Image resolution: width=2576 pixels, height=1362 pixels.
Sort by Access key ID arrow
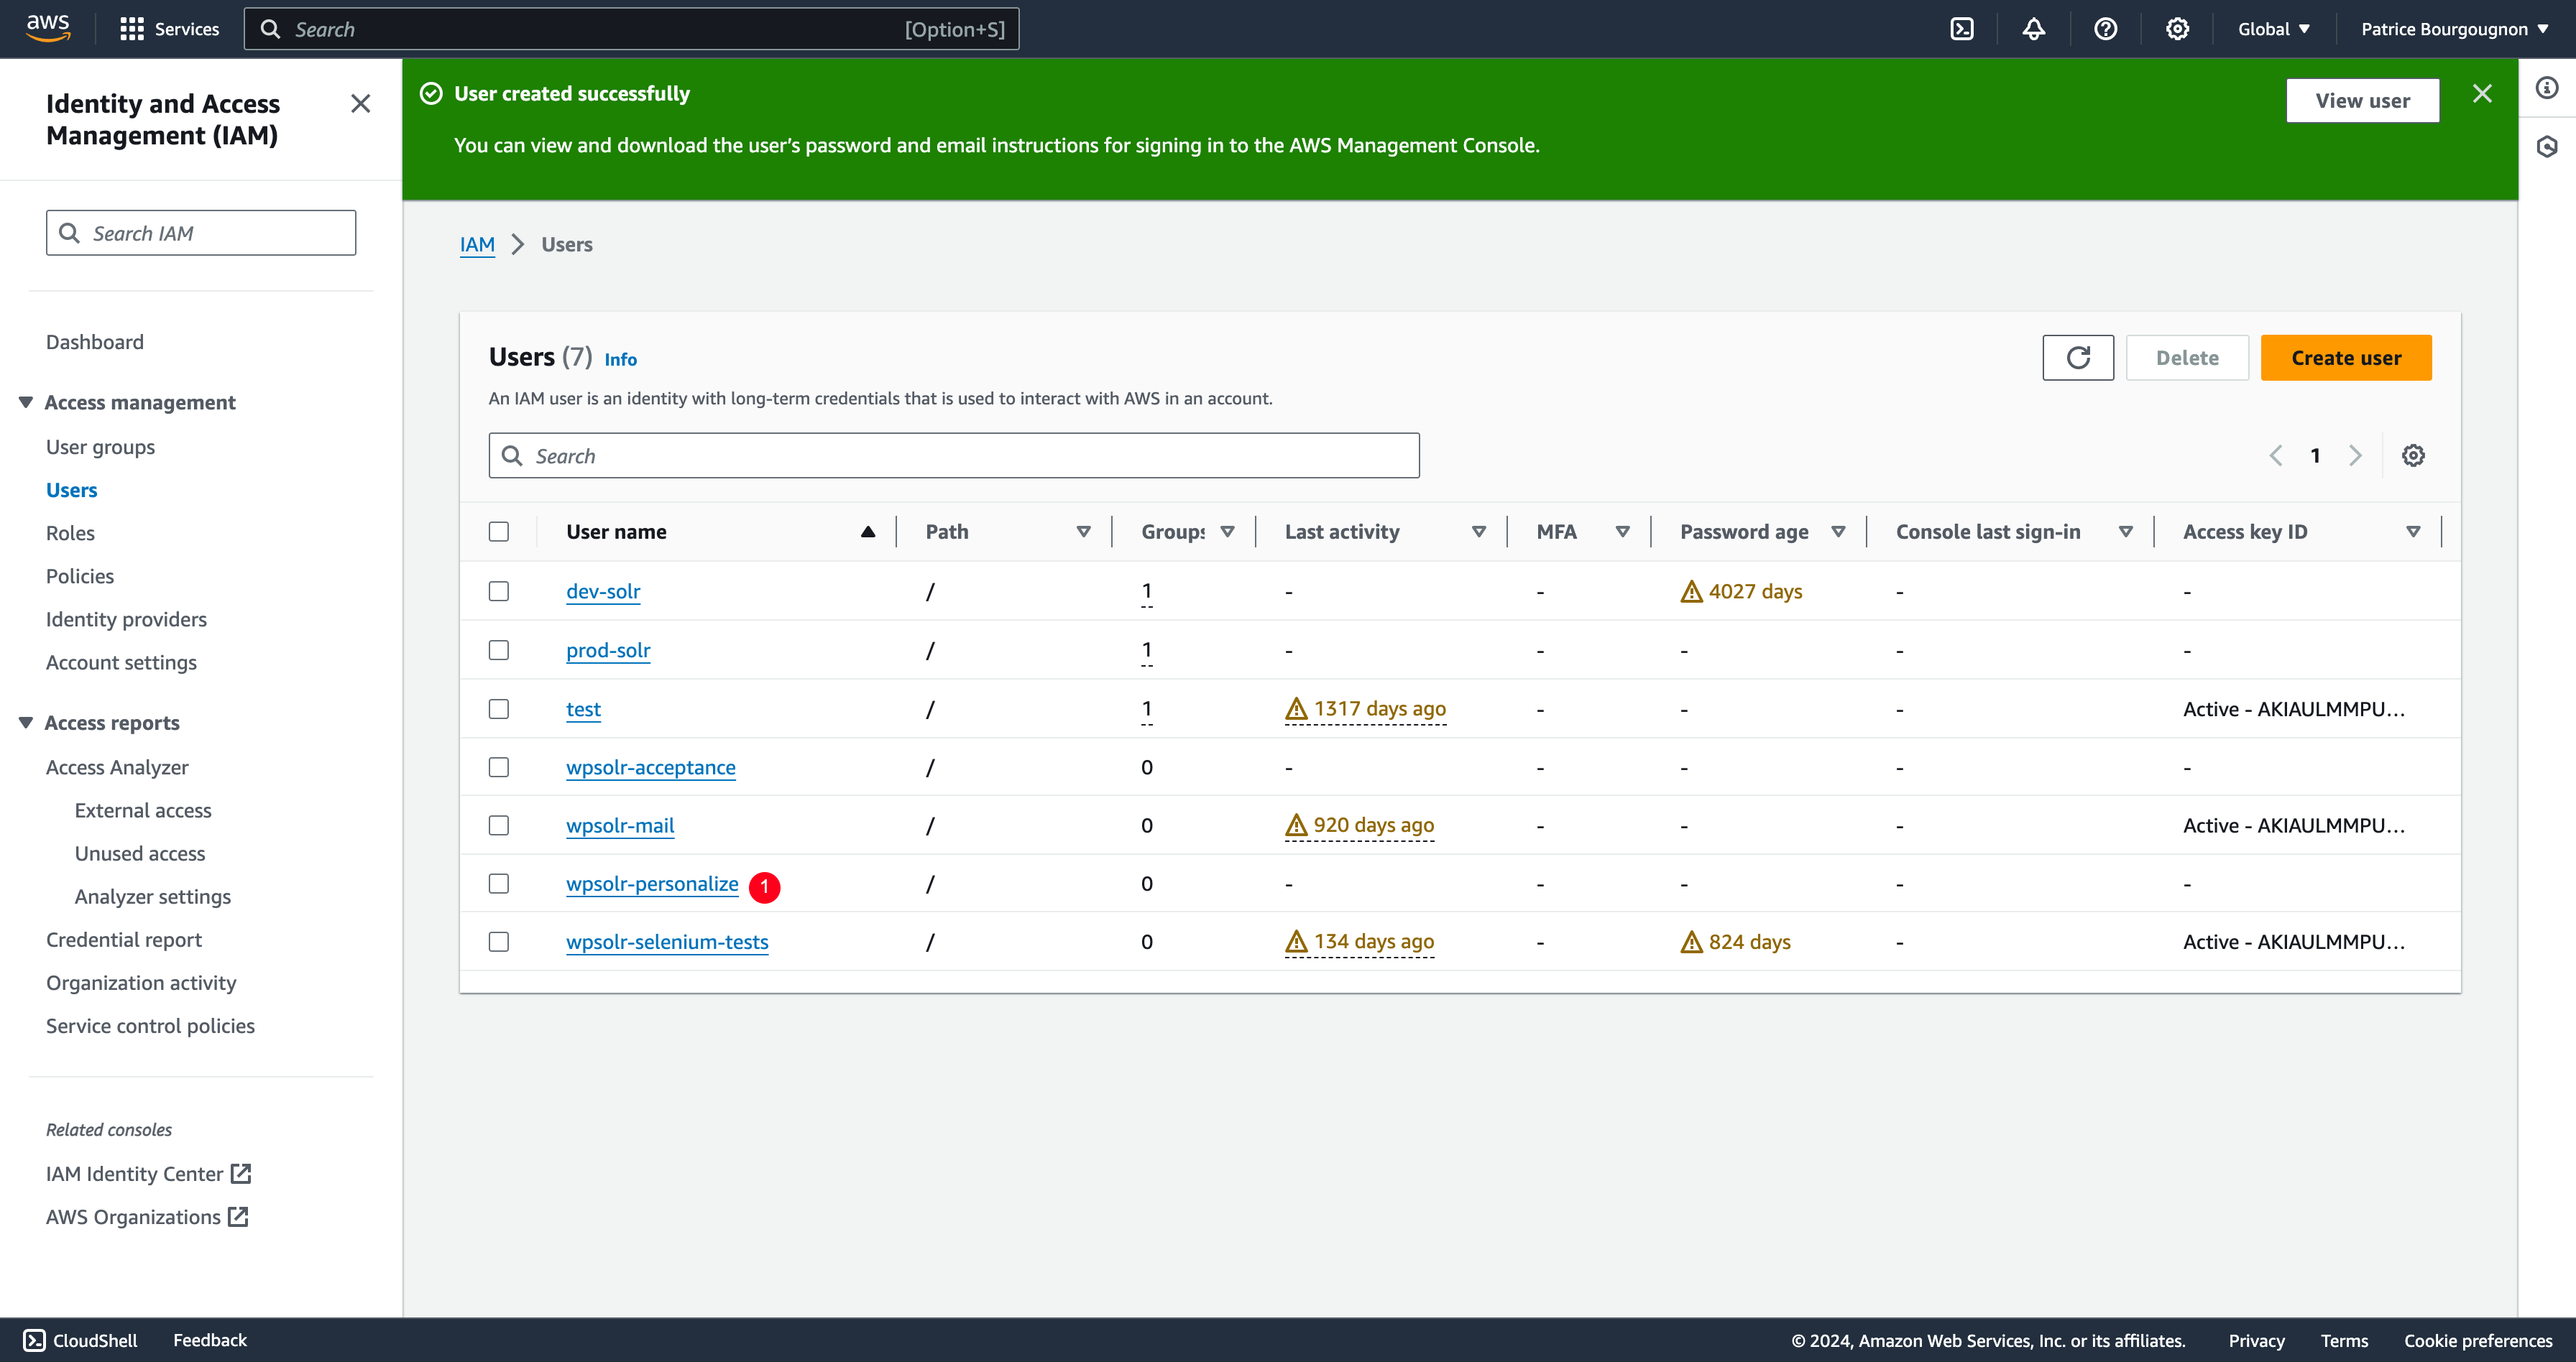(x=2413, y=532)
